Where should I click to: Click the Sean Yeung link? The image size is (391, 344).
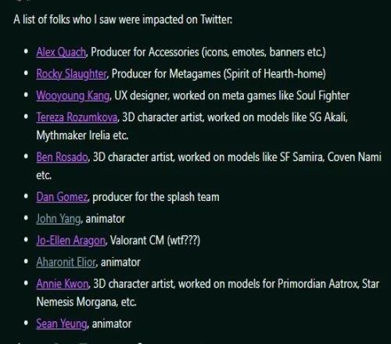click(62, 324)
